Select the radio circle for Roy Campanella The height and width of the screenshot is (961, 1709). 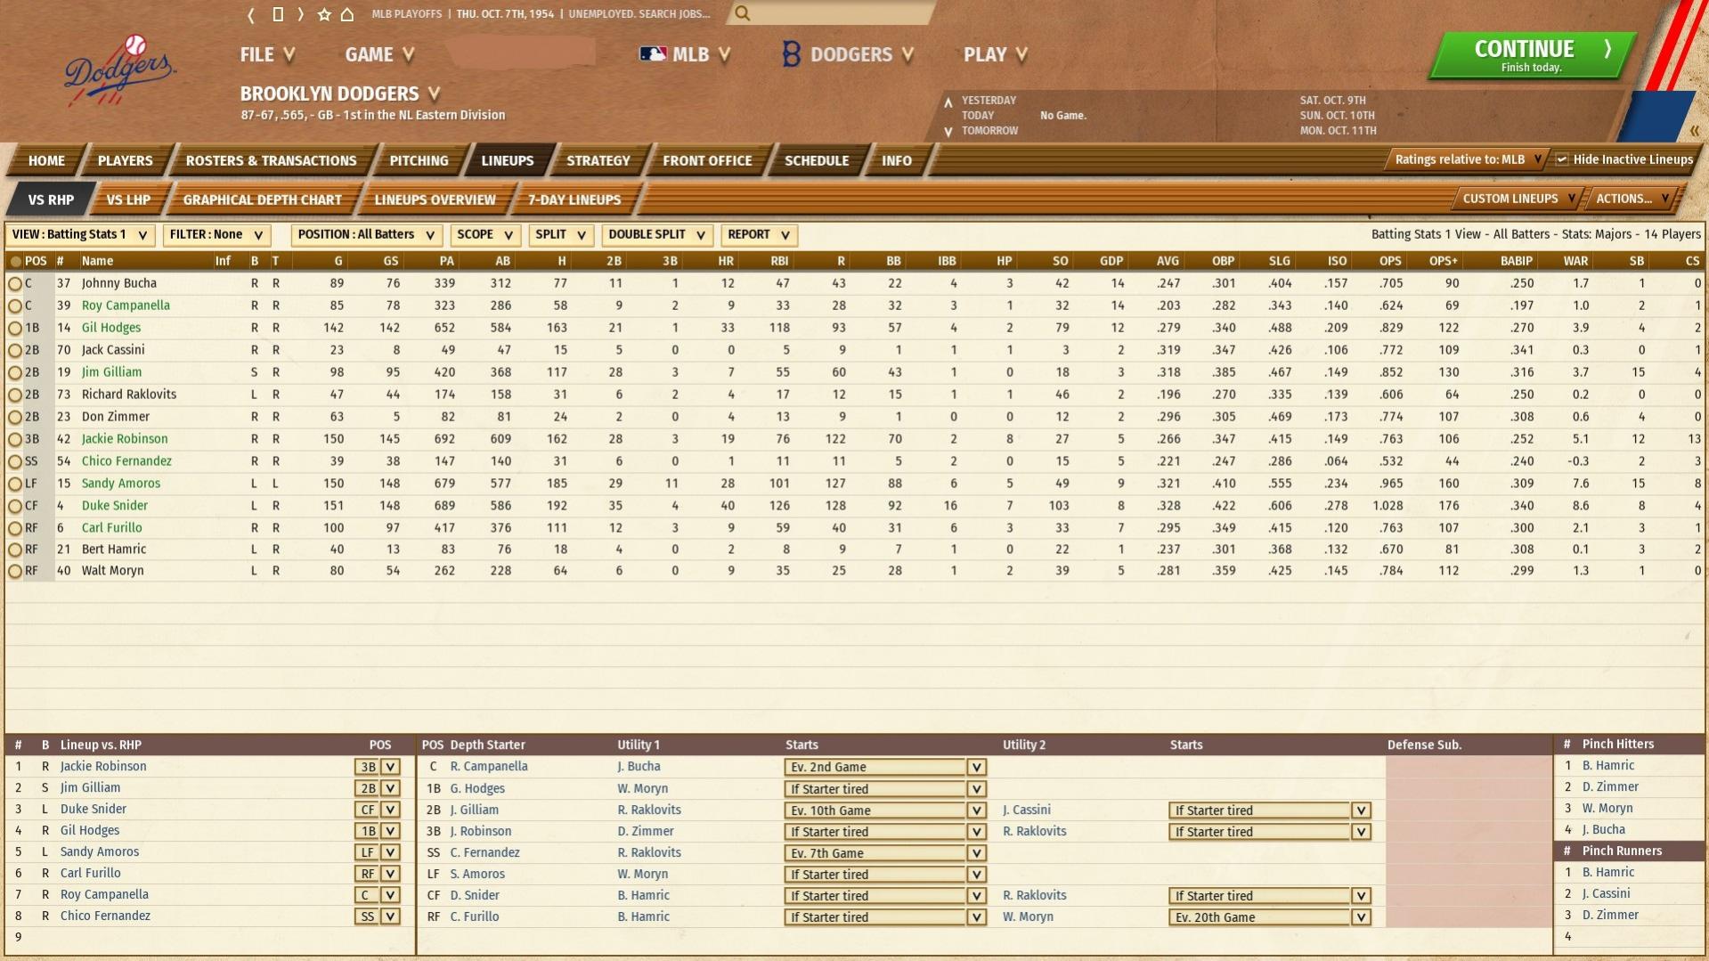15,306
